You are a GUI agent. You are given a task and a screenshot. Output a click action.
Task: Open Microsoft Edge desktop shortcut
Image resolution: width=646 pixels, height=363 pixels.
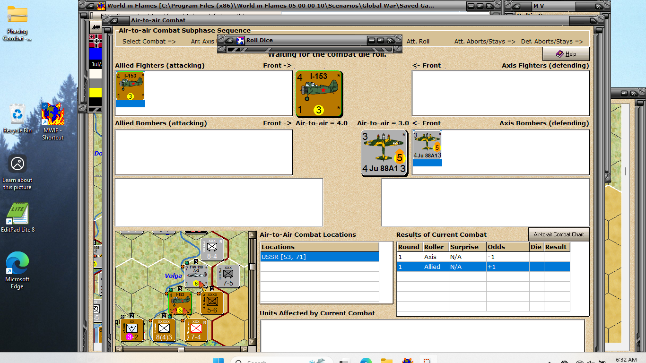pyautogui.click(x=17, y=270)
